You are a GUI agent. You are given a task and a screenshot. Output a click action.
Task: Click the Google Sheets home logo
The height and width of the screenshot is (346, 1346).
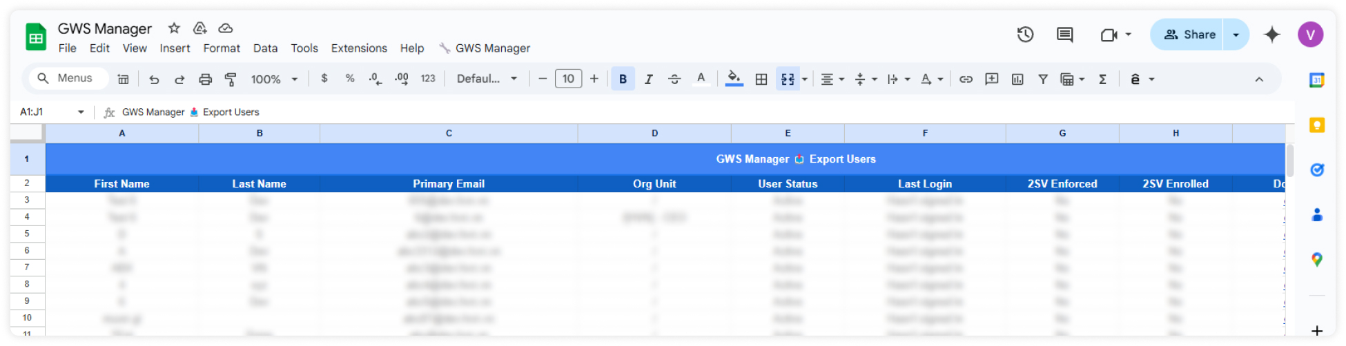click(x=36, y=37)
